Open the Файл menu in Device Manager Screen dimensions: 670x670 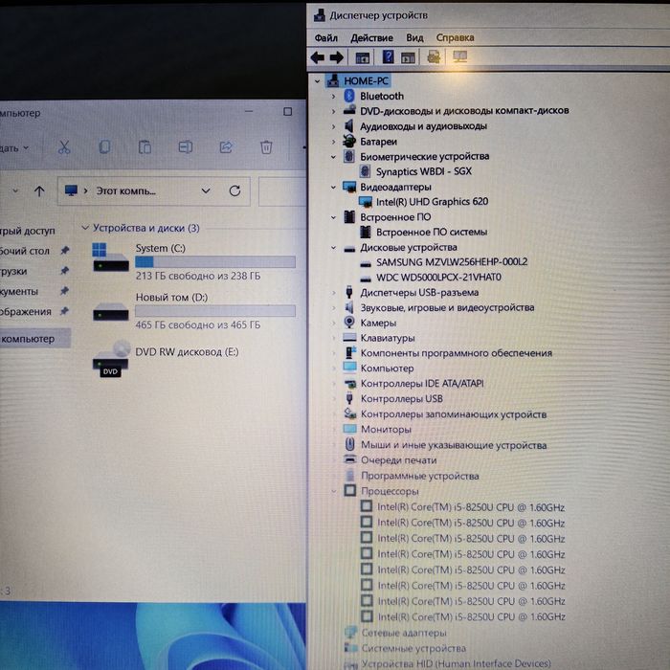[326, 38]
